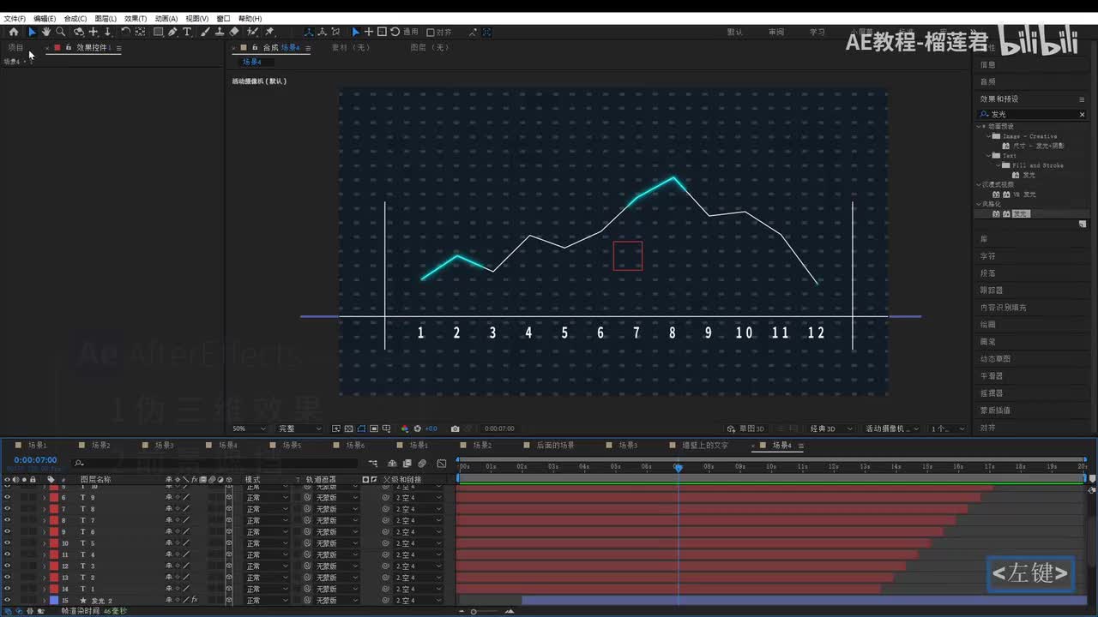Viewport: 1098px width, 617px height.
Task: Click the 草图 3D button
Action: click(x=745, y=428)
